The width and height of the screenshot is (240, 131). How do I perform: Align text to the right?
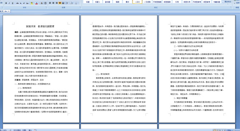(x=57, y=3)
